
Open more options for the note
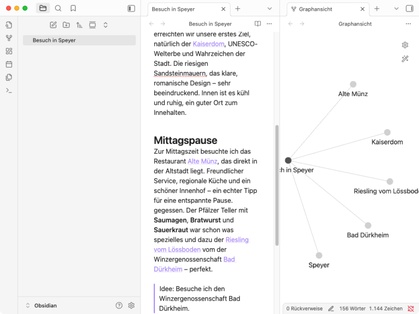coord(269,24)
